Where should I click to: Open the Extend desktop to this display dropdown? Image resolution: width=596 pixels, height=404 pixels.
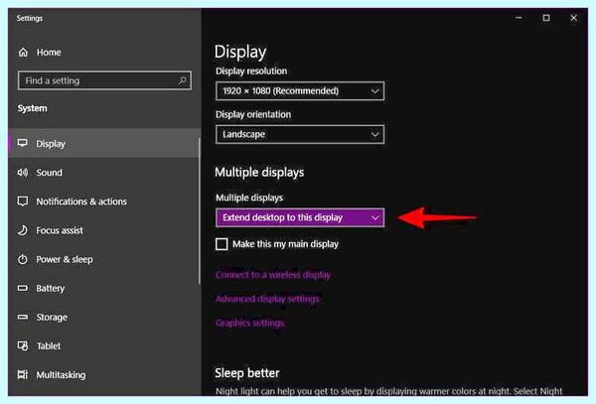click(x=300, y=217)
